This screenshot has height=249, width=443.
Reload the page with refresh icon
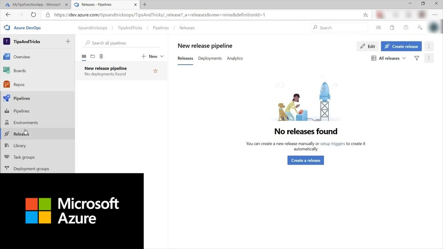(33, 15)
